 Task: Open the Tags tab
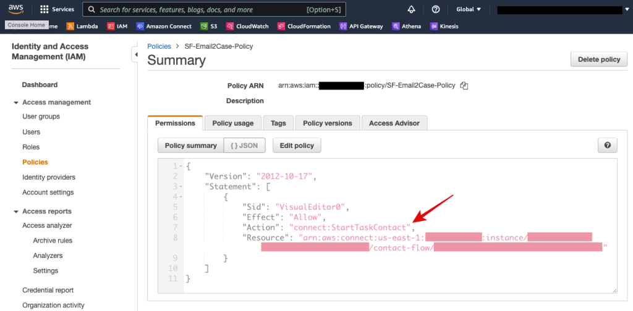point(278,123)
